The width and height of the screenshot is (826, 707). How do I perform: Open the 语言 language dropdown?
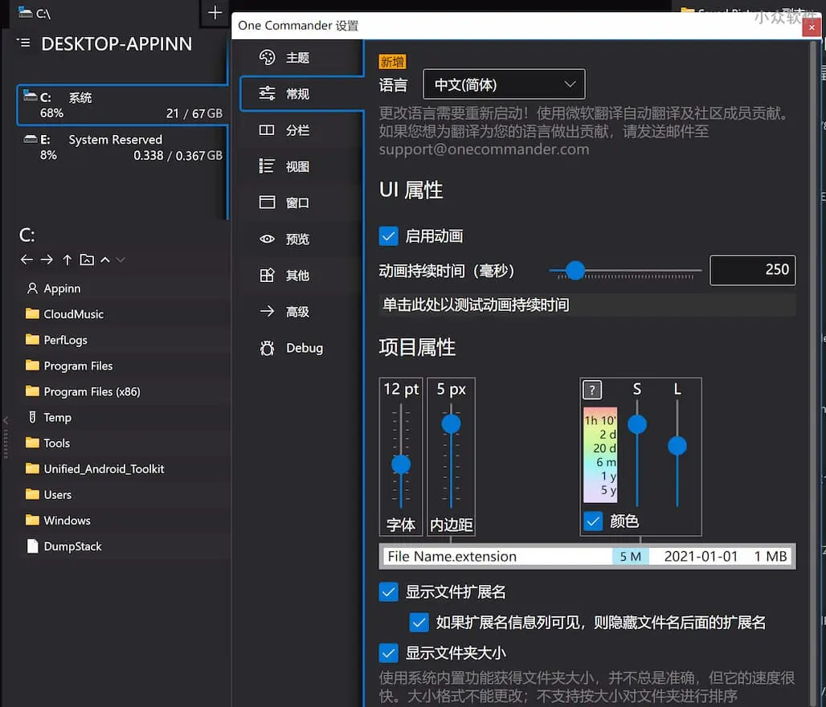pyautogui.click(x=504, y=84)
